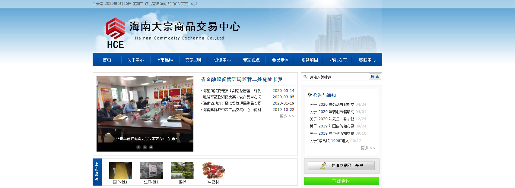Open headline 省金融监督管理局监管二处副处长罗
Image resolution: width=515 pixels, height=188 pixels.
click(242, 79)
